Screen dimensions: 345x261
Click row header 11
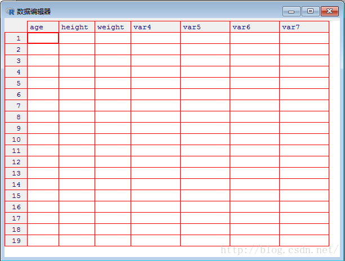(x=16, y=151)
